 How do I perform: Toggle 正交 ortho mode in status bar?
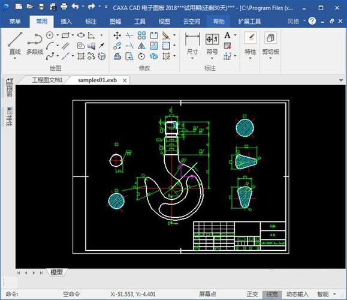pyautogui.click(x=252, y=294)
